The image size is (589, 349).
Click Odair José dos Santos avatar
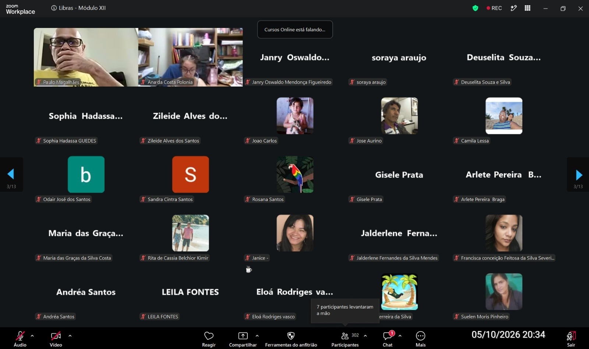[86, 174]
